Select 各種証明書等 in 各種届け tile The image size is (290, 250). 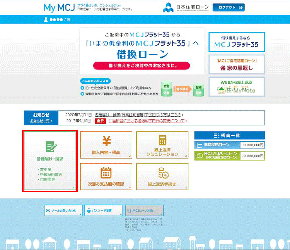pyautogui.click(x=51, y=174)
